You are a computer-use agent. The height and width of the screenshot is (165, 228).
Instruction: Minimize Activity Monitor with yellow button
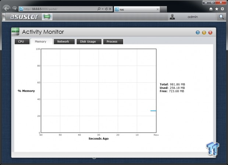click(204, 33)
